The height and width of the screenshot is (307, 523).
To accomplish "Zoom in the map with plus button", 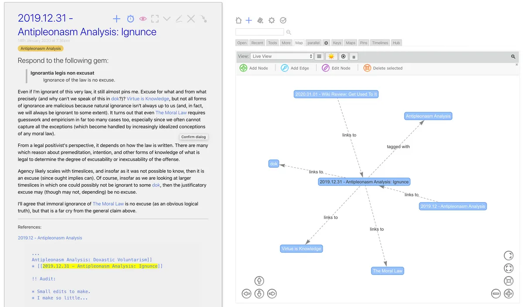I will [509, 294].
